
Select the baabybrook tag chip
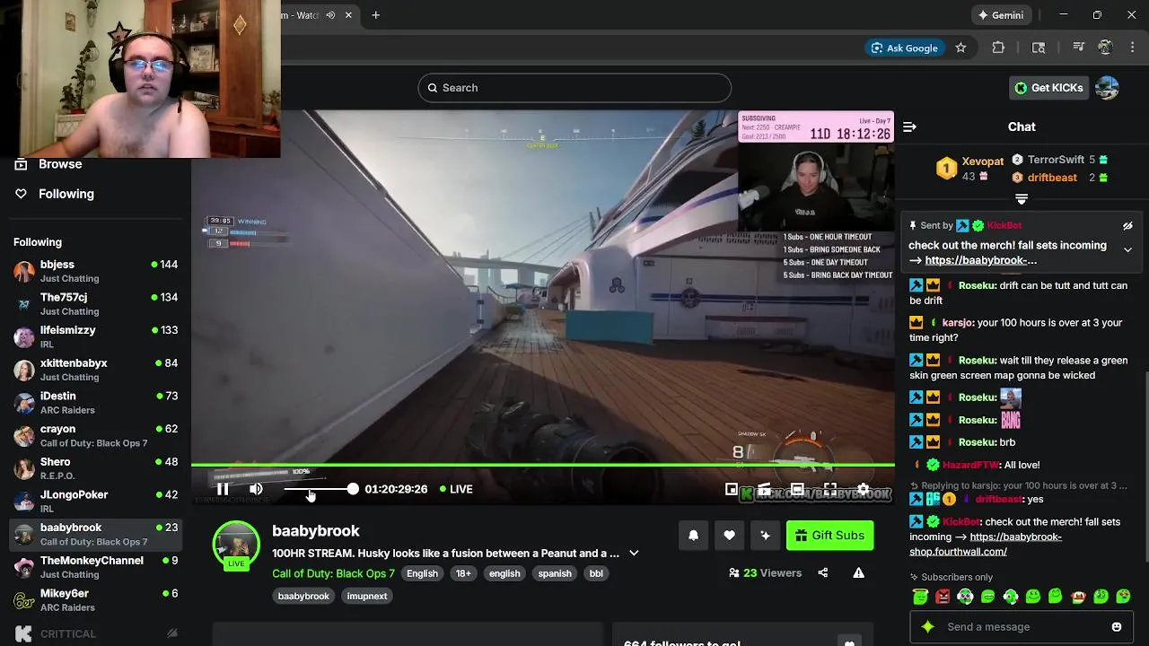click(303, 596)
